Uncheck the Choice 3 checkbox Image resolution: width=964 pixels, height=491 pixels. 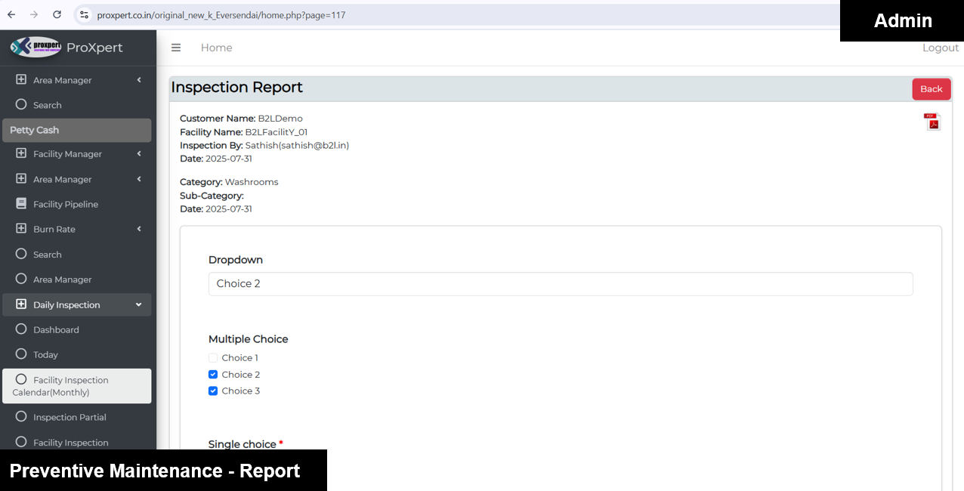coord(213,391)
